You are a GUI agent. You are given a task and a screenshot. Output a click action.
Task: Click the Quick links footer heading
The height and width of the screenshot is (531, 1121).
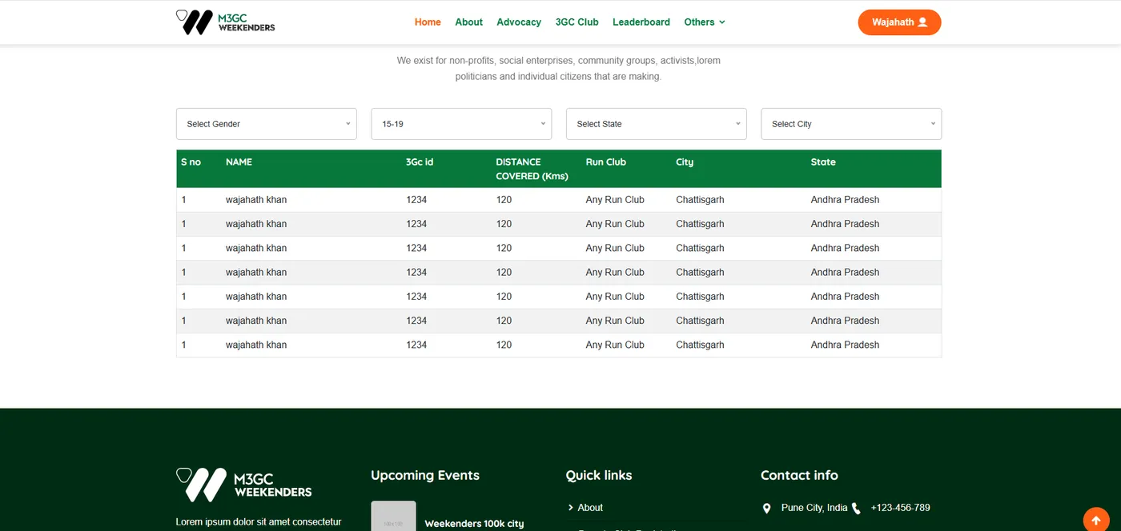pyautogui.click(x=599, y=475)
